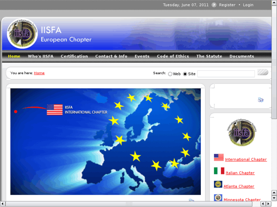The image size is (277, 207).
Task: Open the International Chapter link
Action: tap(246, 159)
